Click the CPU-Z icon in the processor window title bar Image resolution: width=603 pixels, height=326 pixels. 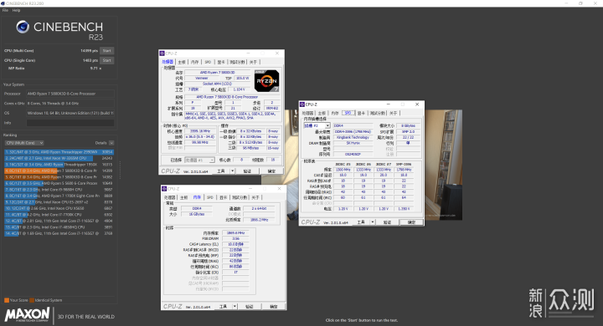pyautogui.click(x=162, y=53)
